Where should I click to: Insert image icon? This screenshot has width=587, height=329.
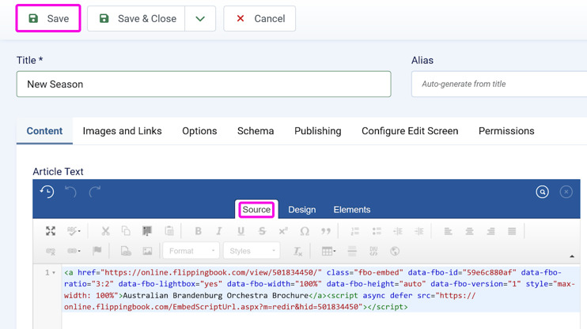pyautogui.click(x=147, y=251)
